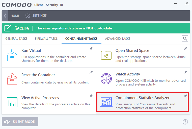
Task: Toggle the Silent Mode button
Action: click(20, 122)
